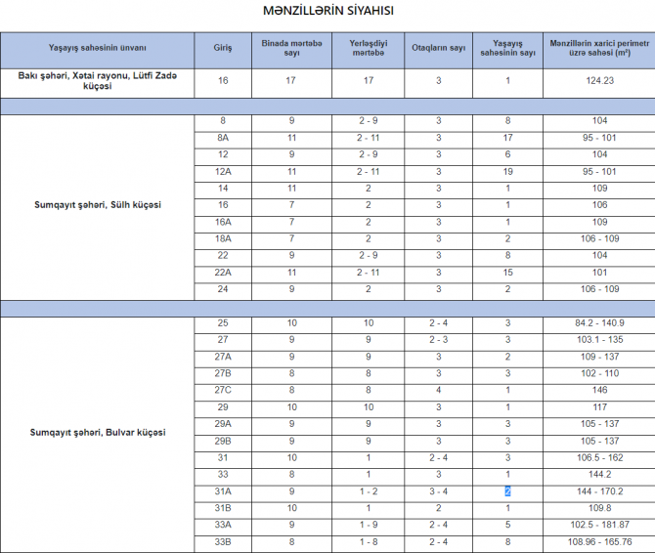
Task: Select the 'Sumqayıt şəhəri, Bulvar küçəsi' cell
Action: tap(98, 432)
